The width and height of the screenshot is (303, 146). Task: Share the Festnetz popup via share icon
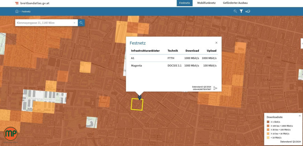point(215,88)
